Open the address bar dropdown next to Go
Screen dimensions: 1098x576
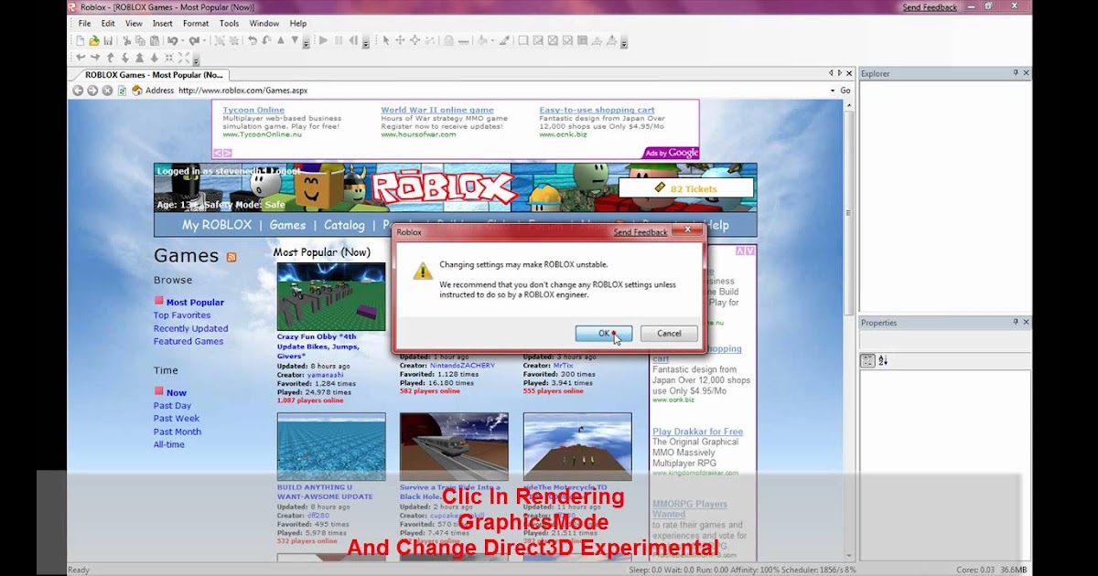pos(833,91)
